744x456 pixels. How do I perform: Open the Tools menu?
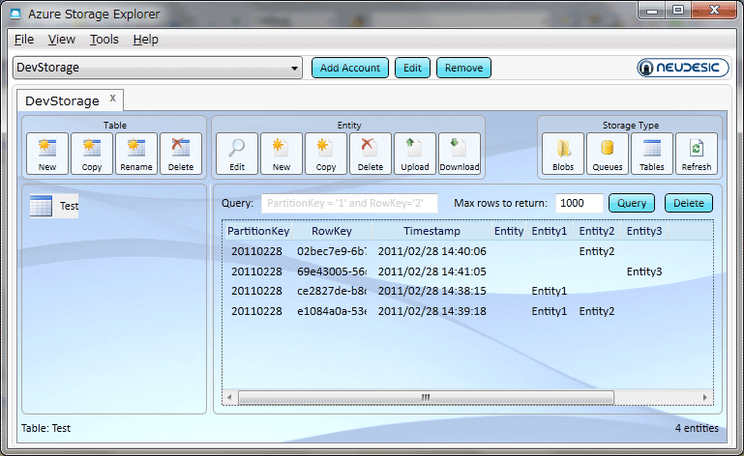[x=104, y=40]
